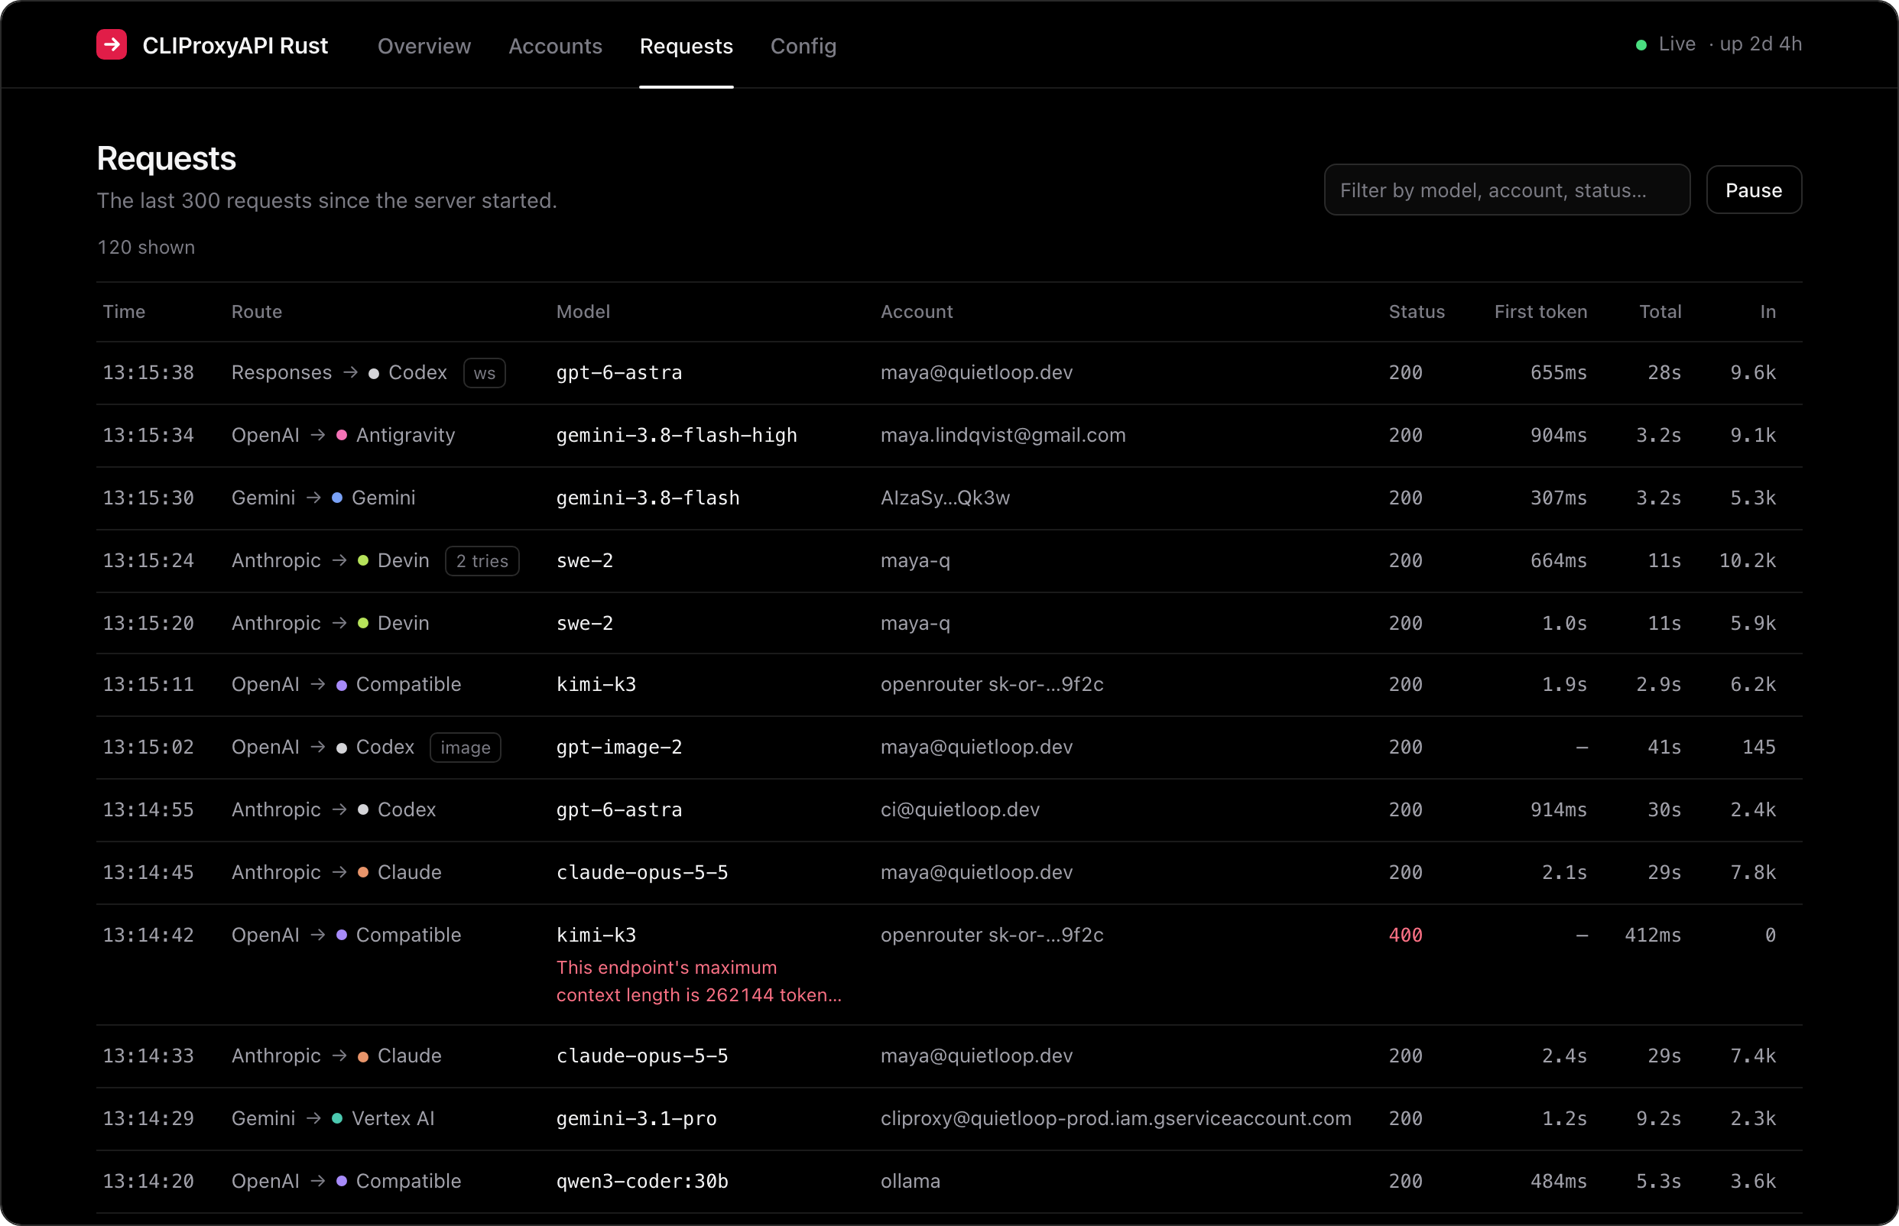Click the Account column header
The height and width of the screenshot is (1226, 1899).
pyautogui.click(x=917, y=312)
